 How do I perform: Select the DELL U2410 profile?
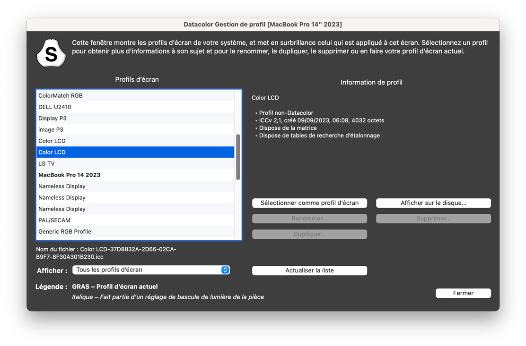(x=135, y=107)
